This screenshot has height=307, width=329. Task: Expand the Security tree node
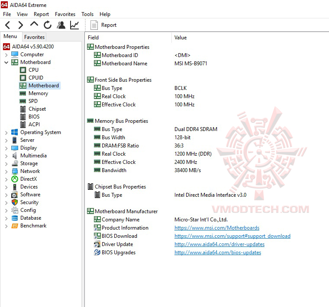(x=6, y=203)
